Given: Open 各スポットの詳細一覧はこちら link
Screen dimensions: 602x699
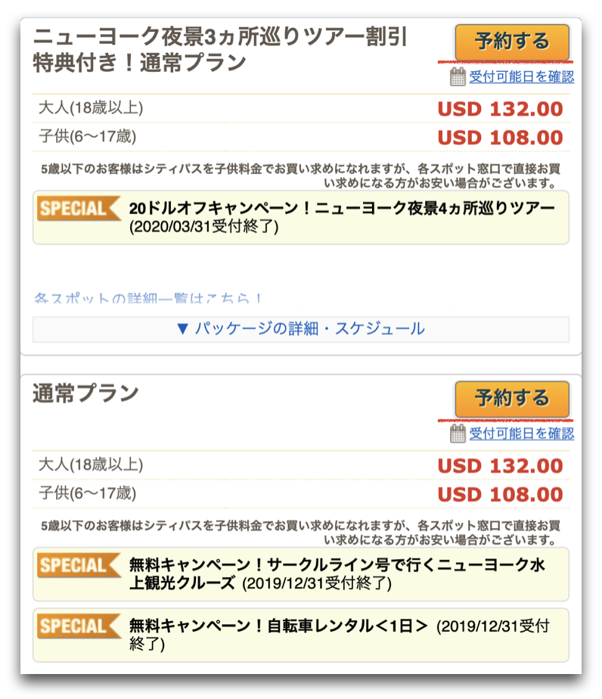Looking at the screenshot, I should (x=147, y=298).
